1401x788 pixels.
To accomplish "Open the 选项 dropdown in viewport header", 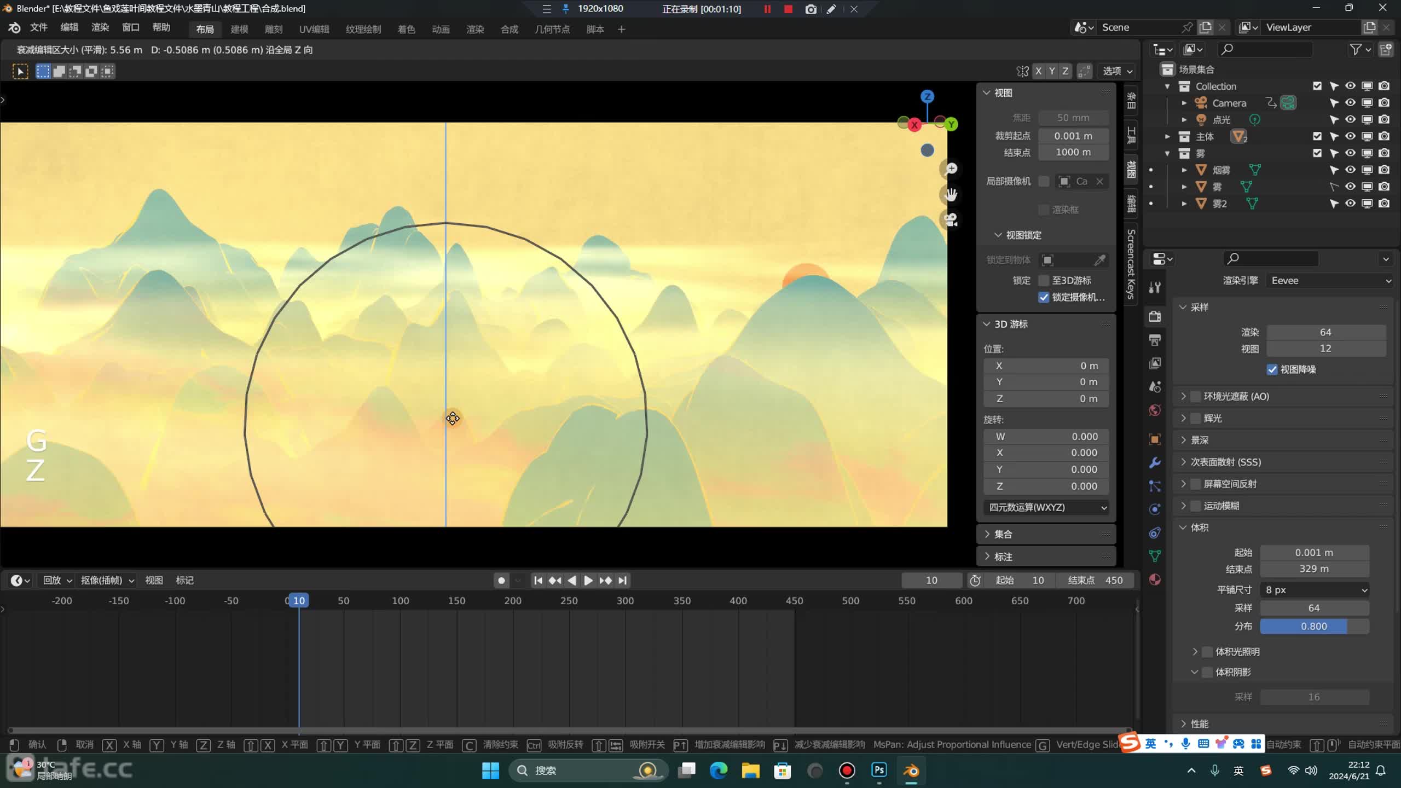I will pyautogui.click(x=1117, y=71).
